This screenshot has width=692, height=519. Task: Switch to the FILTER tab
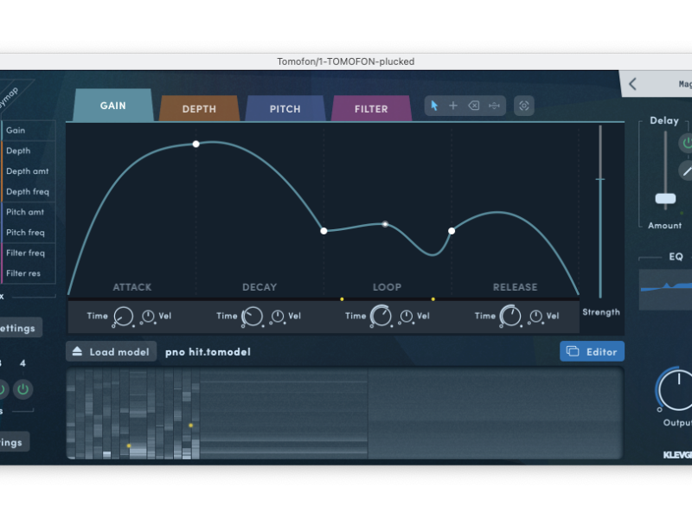[371, 109]
